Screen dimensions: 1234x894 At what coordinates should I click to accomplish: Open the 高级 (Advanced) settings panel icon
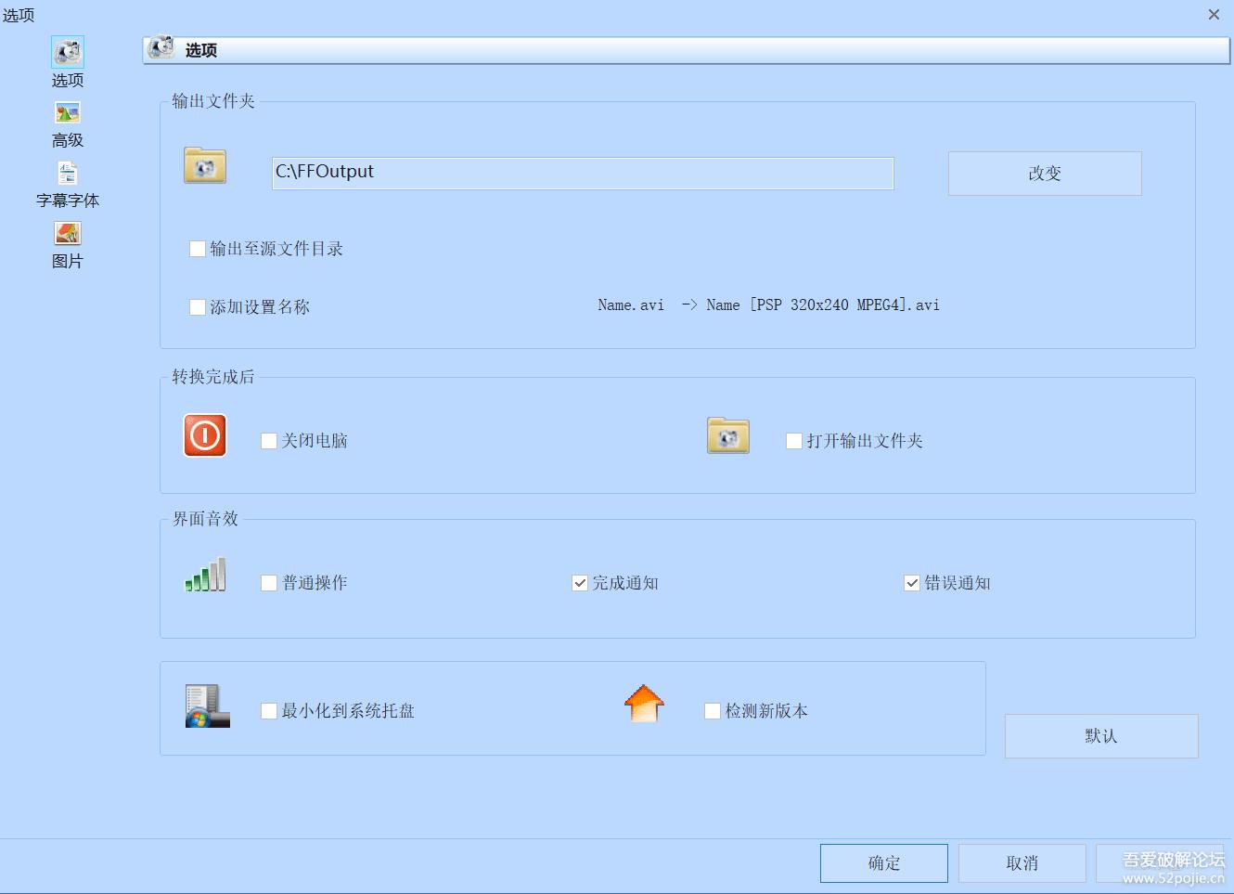point(66,112)
